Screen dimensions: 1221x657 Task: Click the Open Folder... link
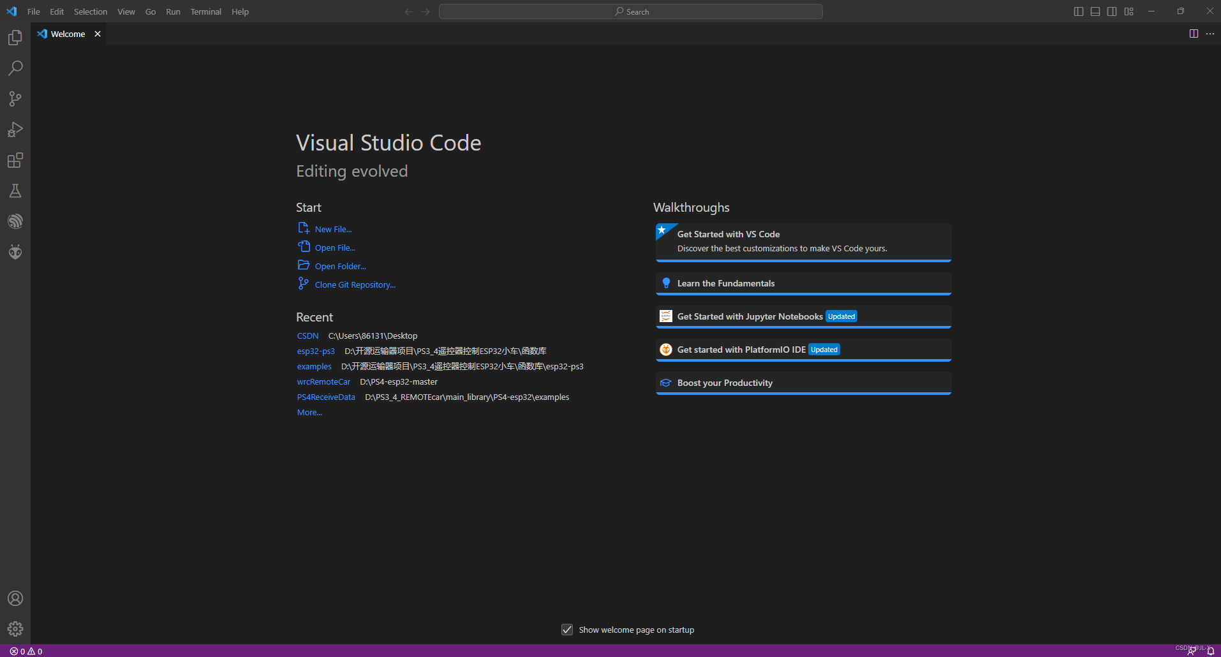tap(340, 267)
